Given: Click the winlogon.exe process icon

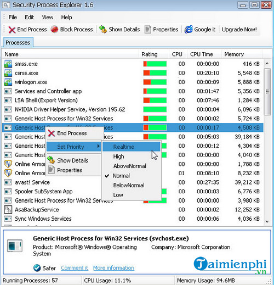Looking at the screenshot, I should (x=8, y=82).
